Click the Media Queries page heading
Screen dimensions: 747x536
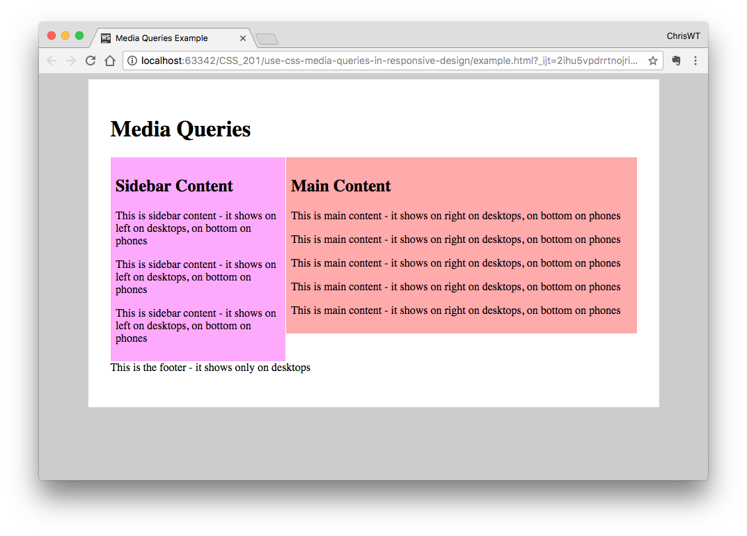pos(180,129)
